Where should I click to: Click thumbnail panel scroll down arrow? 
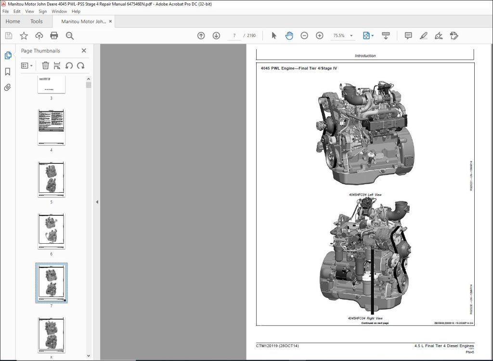[89, 356]
